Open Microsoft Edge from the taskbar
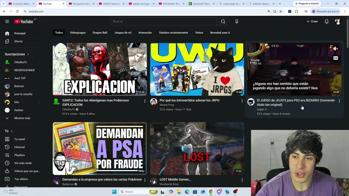 (x=187, y=192)
